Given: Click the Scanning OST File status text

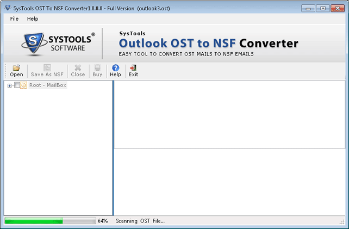Looking at the screenshot, I should (140, 221).
